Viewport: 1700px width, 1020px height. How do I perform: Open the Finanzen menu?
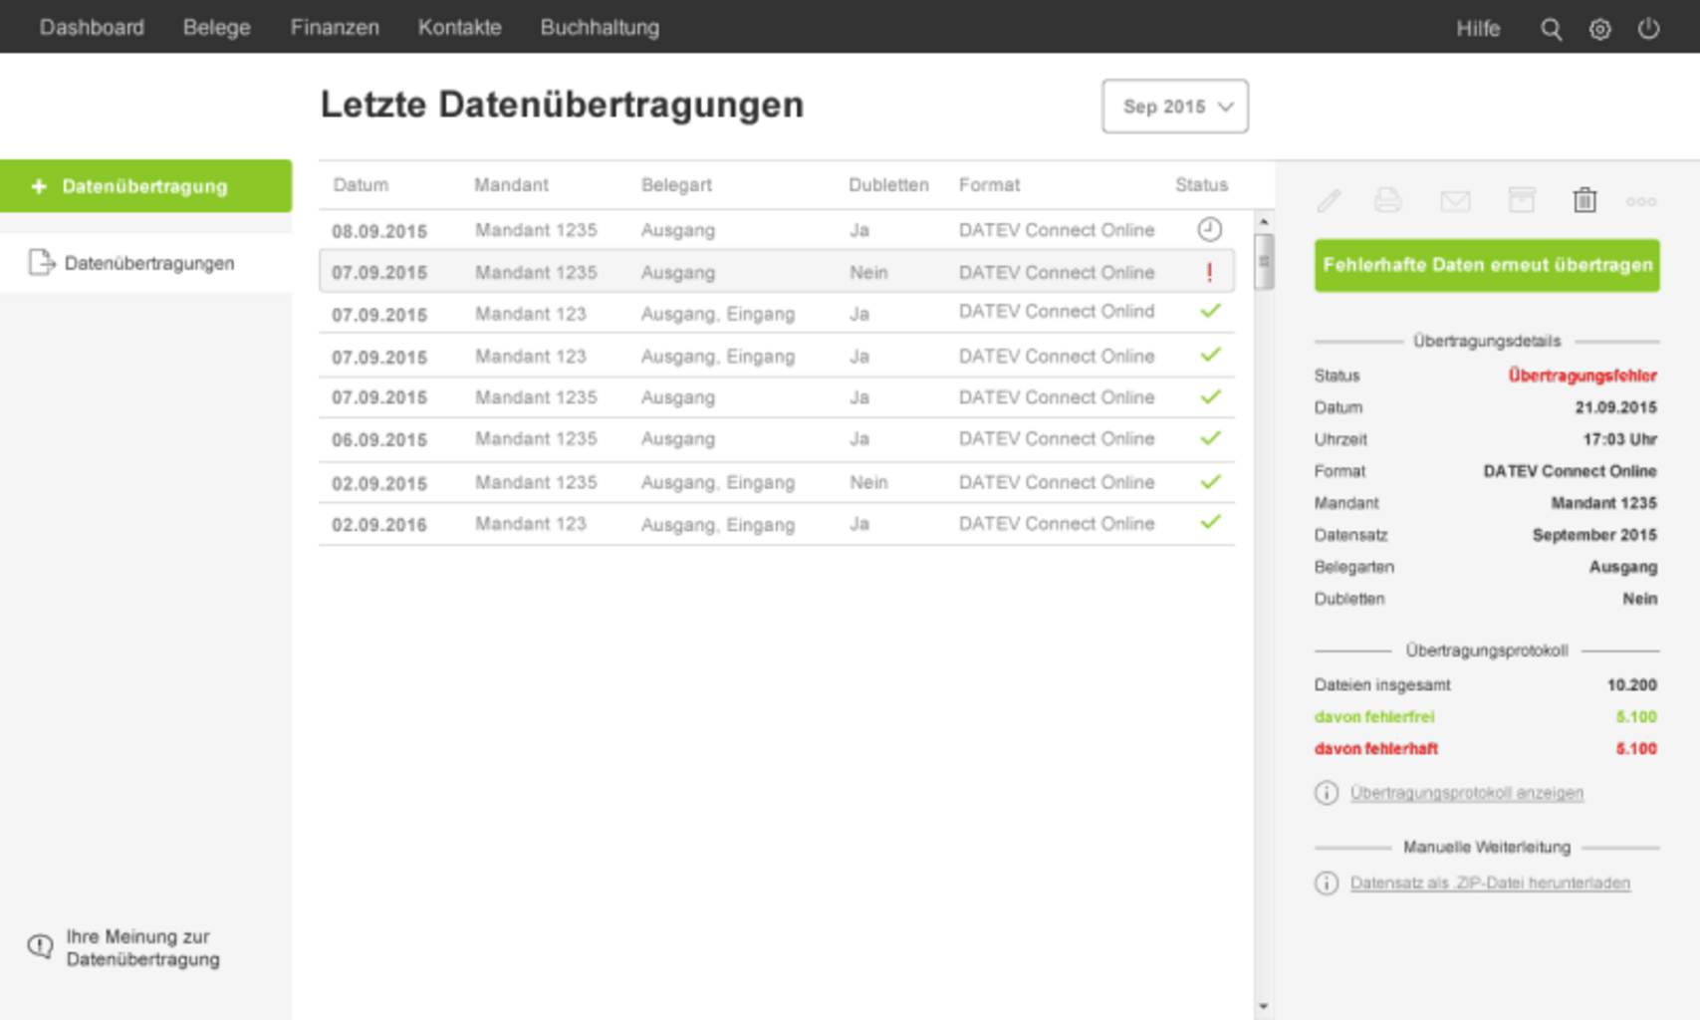335,28
